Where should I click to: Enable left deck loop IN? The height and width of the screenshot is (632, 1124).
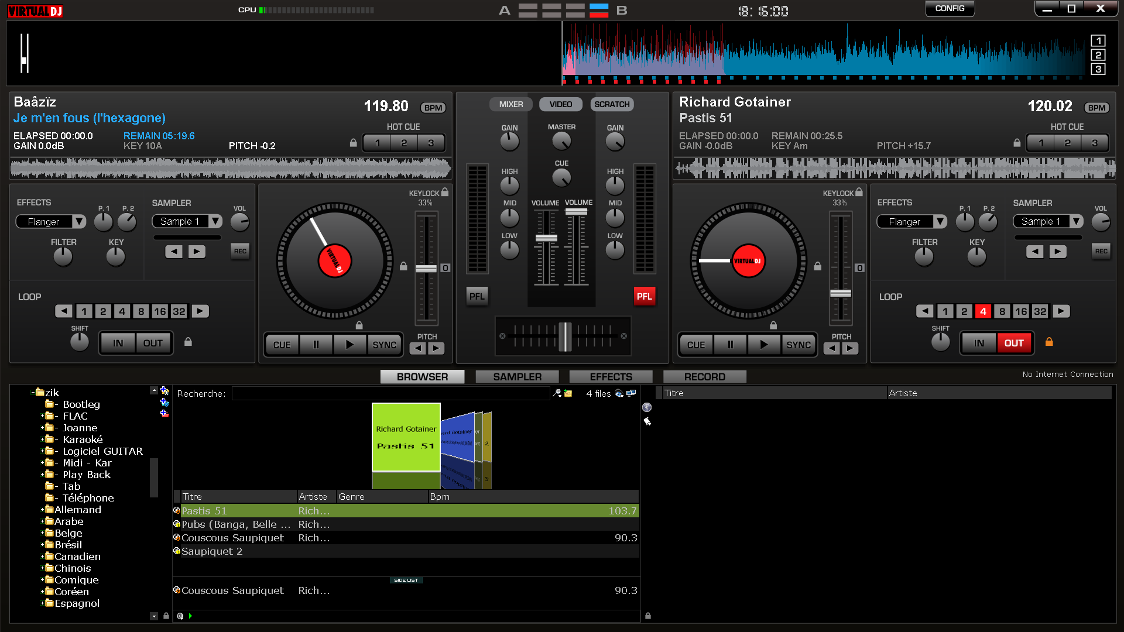(x=118, y=344)
